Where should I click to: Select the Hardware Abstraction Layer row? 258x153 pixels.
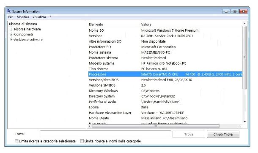tap(165, 113)
